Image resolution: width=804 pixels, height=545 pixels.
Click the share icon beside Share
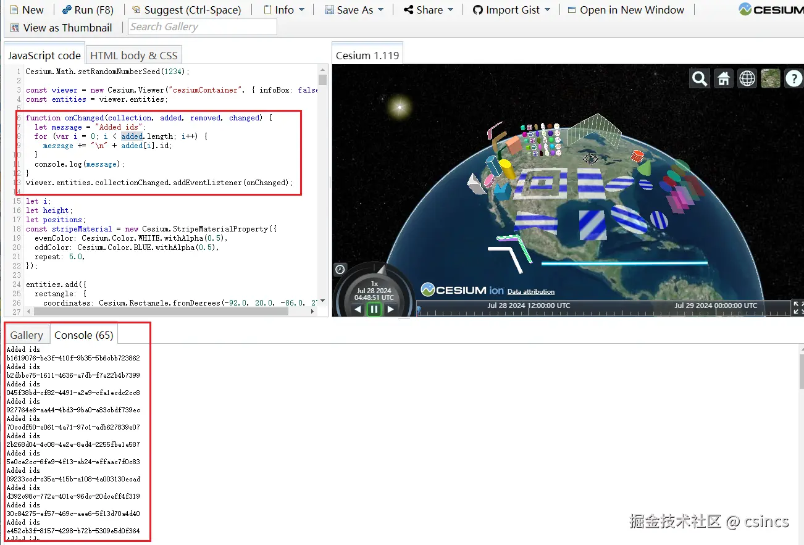tap(408, 10)
